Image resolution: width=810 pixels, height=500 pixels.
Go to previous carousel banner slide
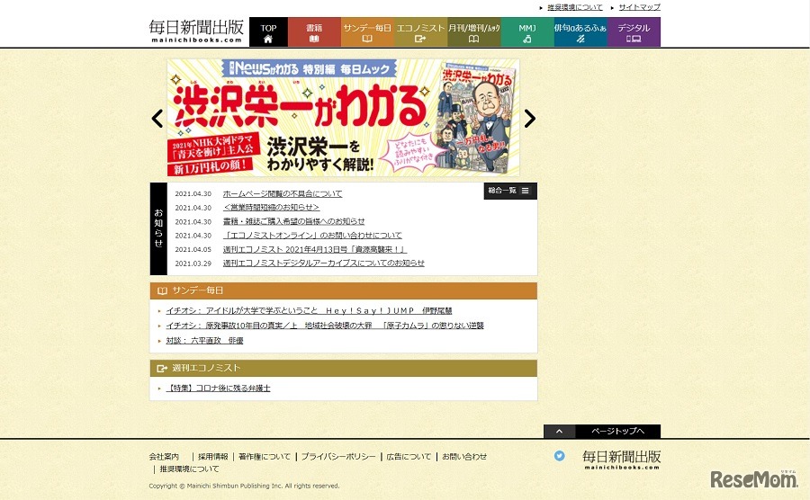click(x=157, y=119)
